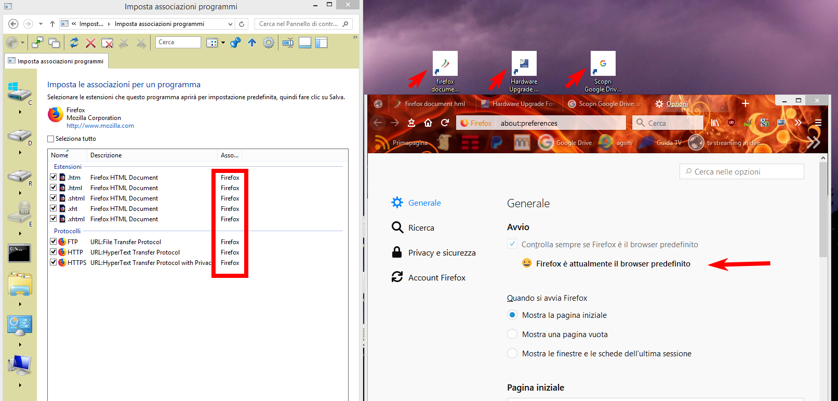The width and height of the screenshot is (838, 401).
Task: Go up one level in Control Panel
Action: [x=52, y=24]
